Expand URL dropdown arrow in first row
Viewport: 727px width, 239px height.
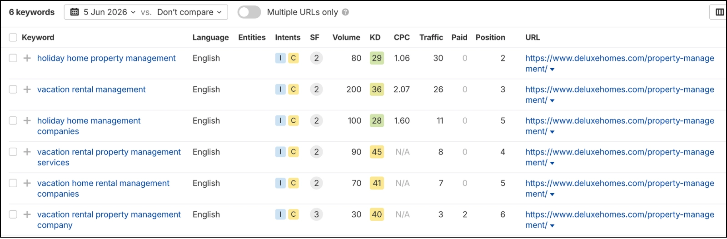click(552, 70)
